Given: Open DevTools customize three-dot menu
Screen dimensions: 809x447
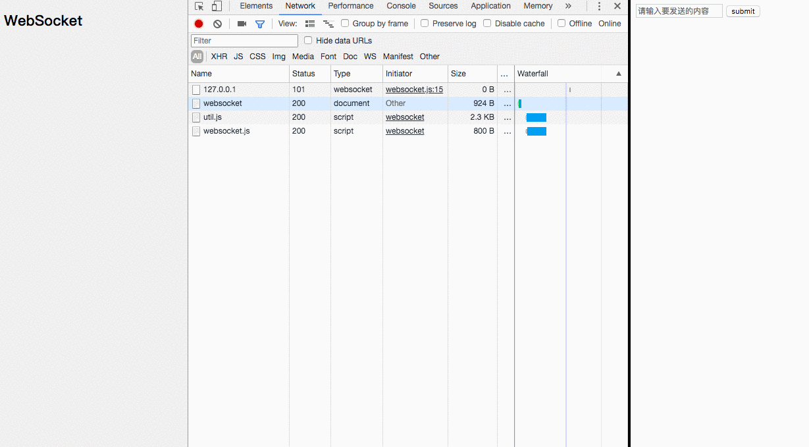Looking at the screenshot, I should (x=599, y=6).
